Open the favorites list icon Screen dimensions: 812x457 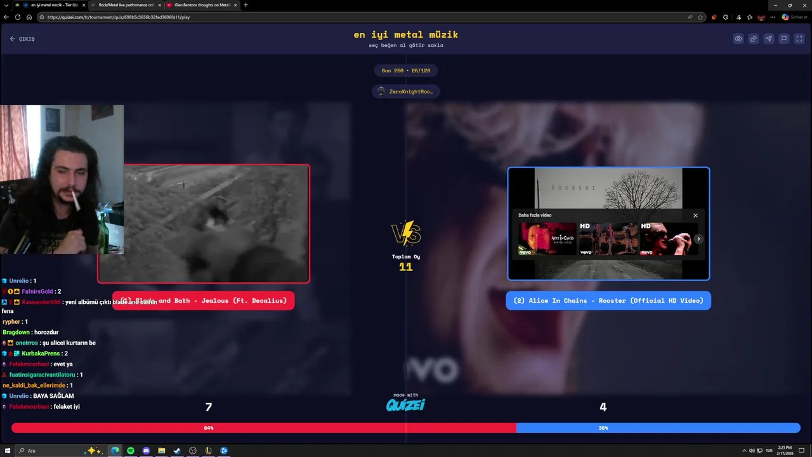point(750,17)
